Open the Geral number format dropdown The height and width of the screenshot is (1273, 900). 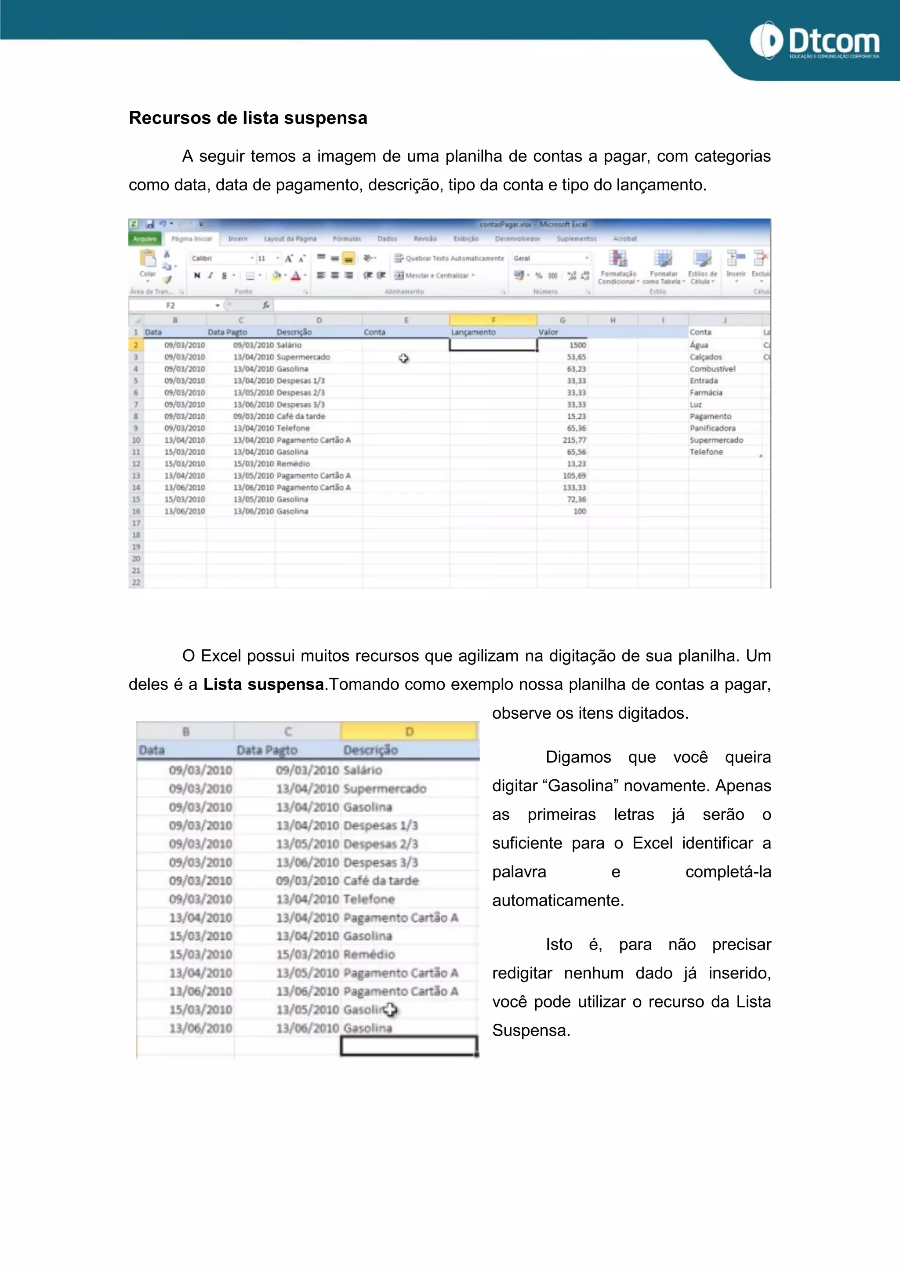point(587,258)
